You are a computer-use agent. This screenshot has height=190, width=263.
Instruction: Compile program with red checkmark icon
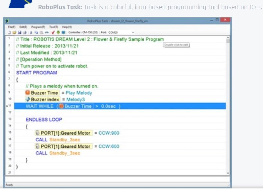point(53,32)
